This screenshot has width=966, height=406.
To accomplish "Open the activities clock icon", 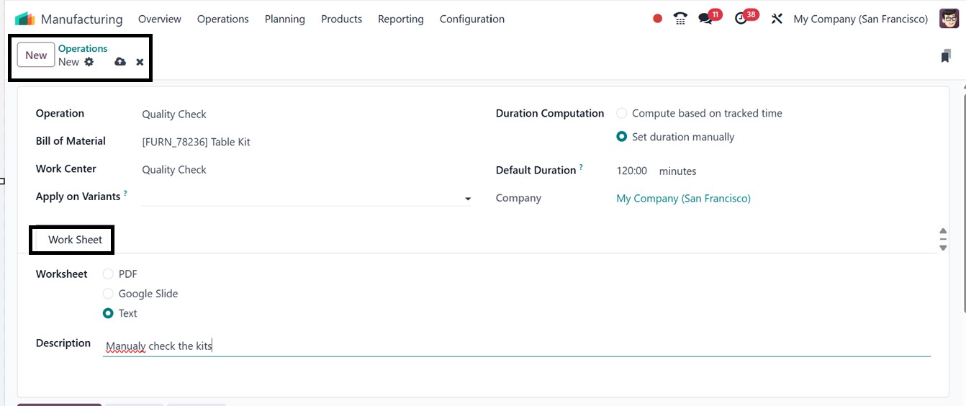I will point(741,19).
